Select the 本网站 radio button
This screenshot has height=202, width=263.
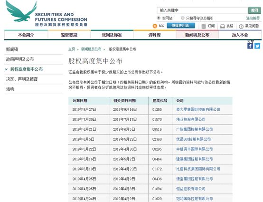159,18
